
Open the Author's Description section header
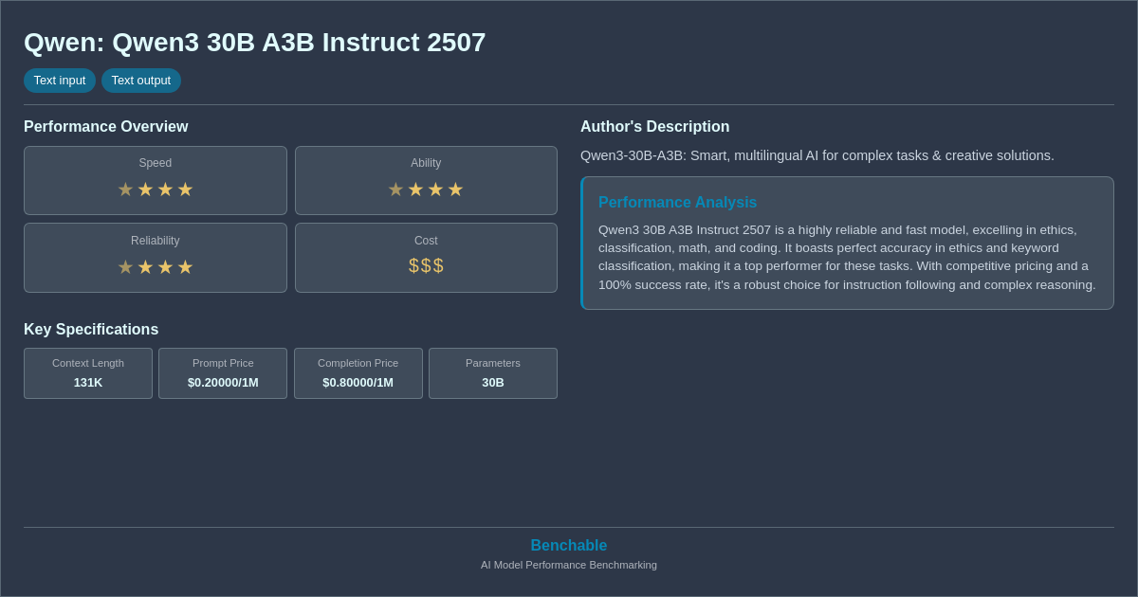(654, 126)
